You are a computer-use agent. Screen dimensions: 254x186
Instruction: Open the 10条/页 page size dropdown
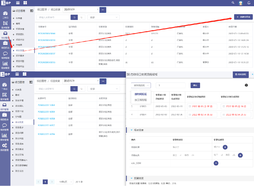[x=65, y=182]
